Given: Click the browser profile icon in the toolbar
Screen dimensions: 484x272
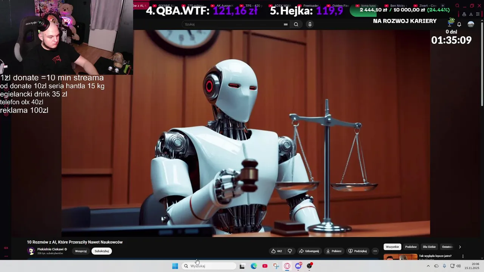Looking at the screenshot, I should pyautogui.click(x=464, y=14).
